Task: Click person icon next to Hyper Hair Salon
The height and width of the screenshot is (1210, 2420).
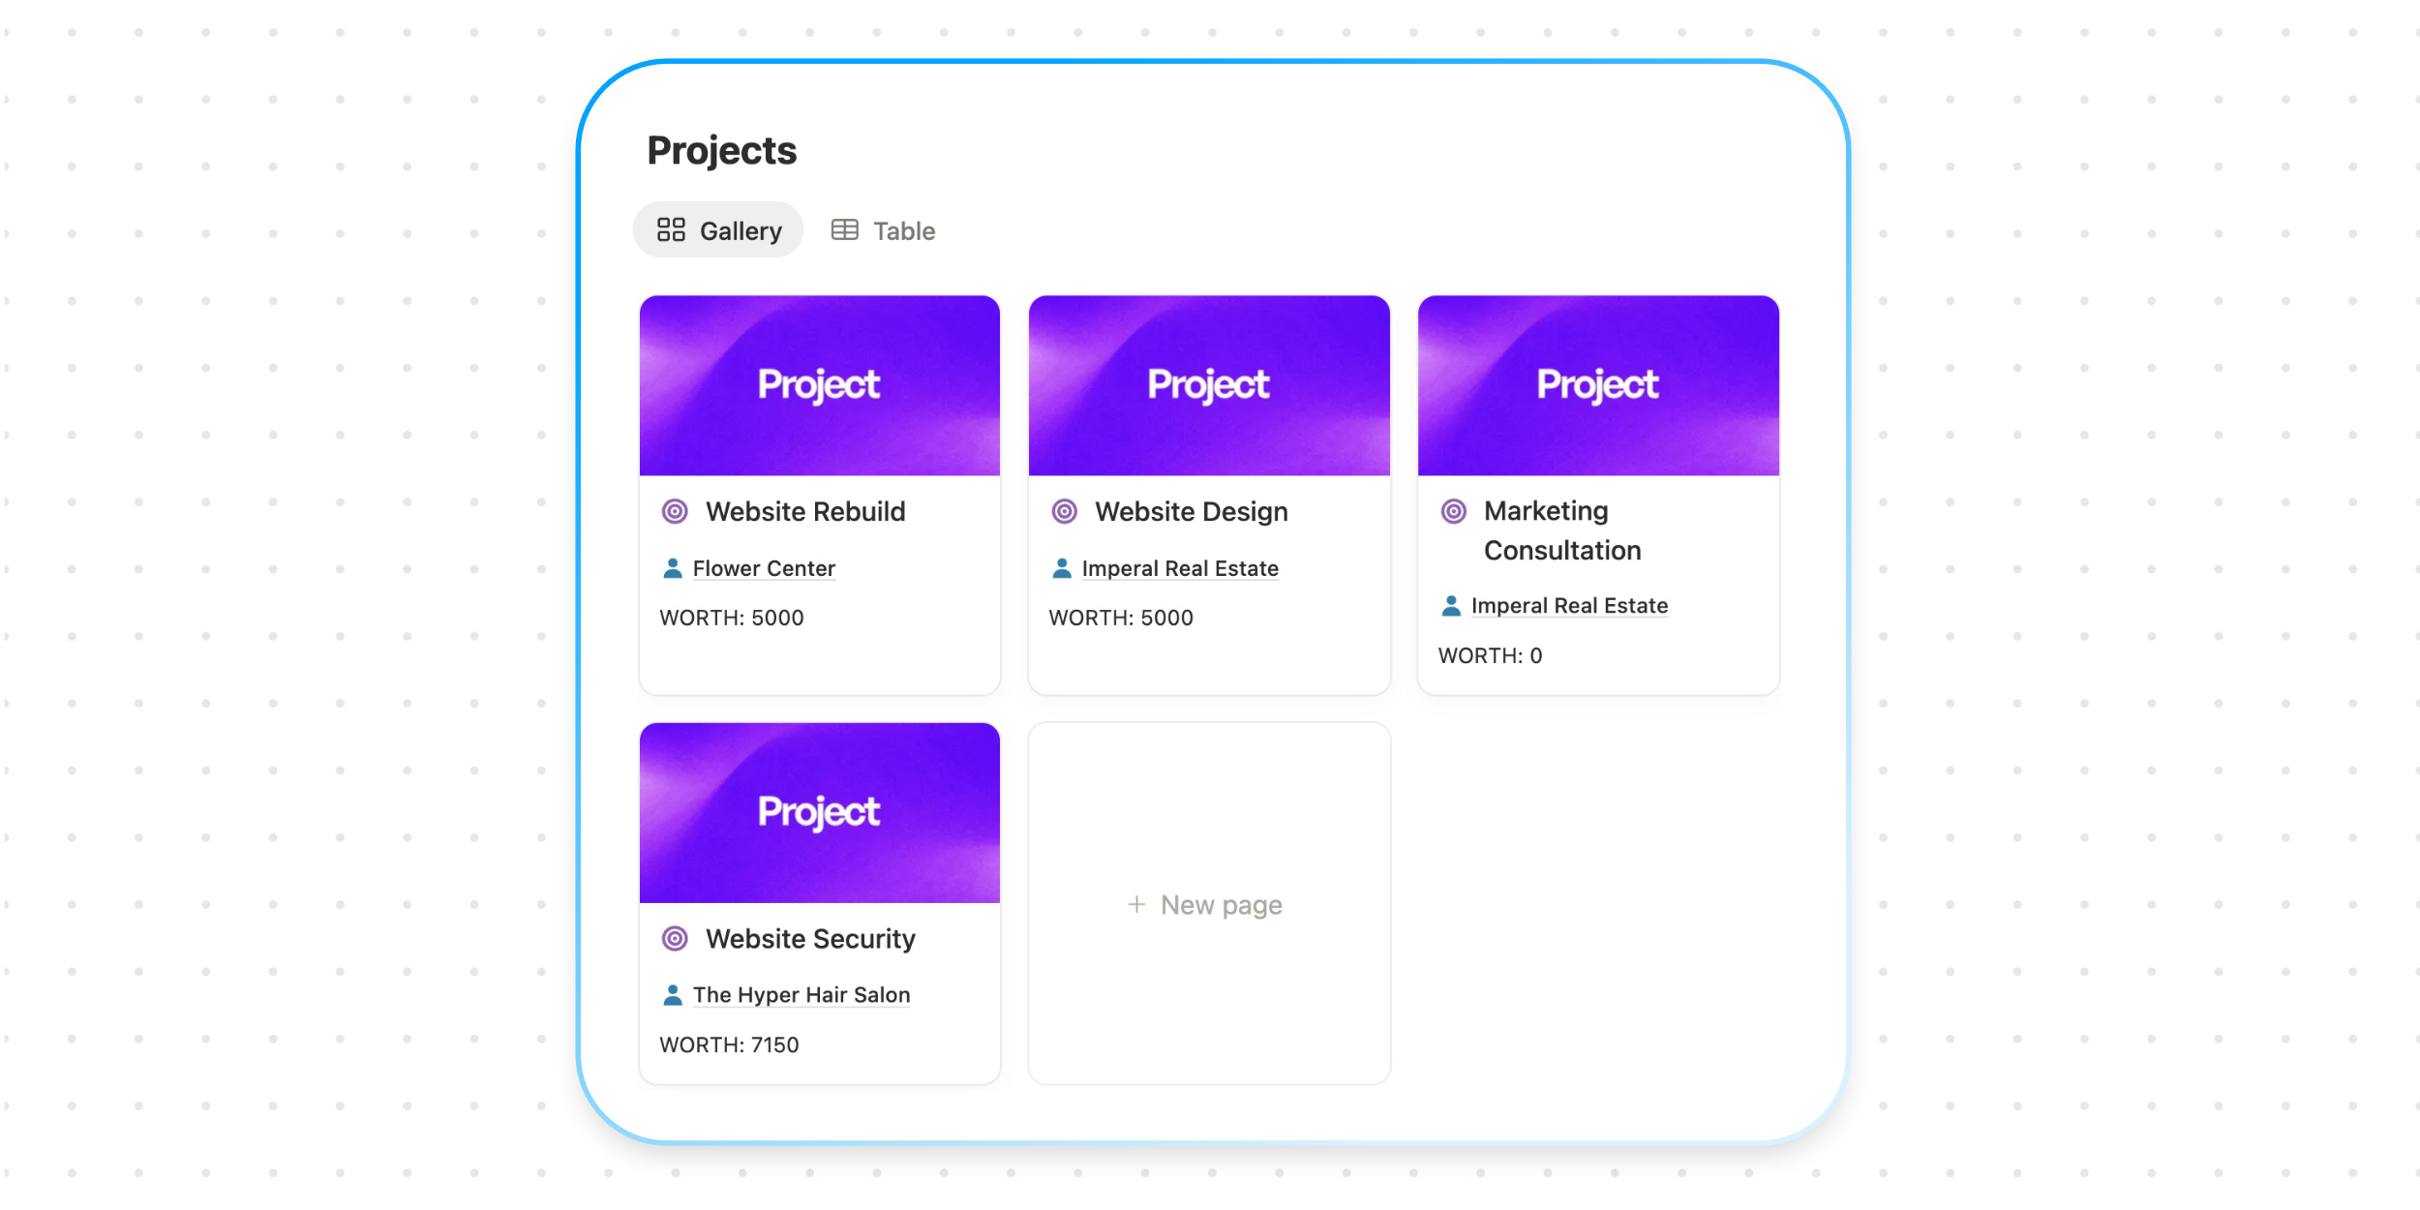Action: tap(672, 994)
